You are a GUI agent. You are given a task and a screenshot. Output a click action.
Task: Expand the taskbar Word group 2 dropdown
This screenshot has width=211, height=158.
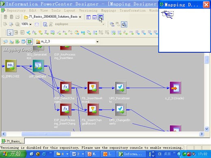pyautogui.click(x=83, y=154)
